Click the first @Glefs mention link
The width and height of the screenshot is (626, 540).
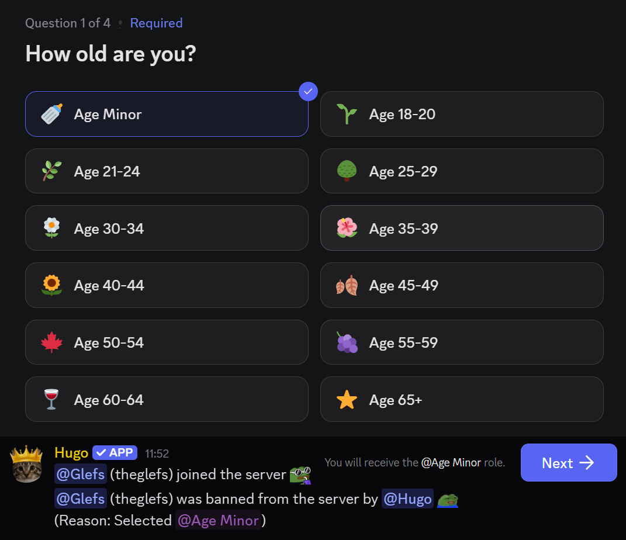[x=81, y=474]
